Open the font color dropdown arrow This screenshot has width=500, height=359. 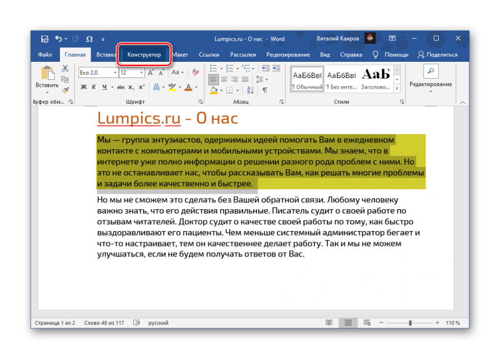(196, 87)
